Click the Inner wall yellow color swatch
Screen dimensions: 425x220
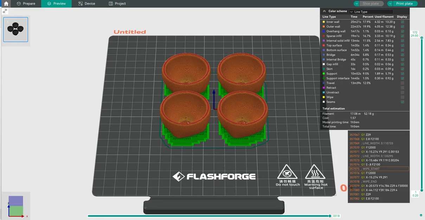coord(324,22)
